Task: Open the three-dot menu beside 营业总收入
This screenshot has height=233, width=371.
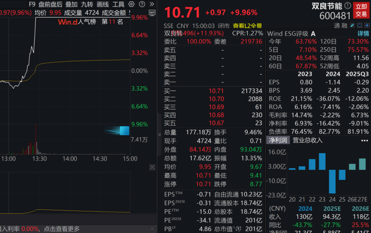Action: point(364,140)
